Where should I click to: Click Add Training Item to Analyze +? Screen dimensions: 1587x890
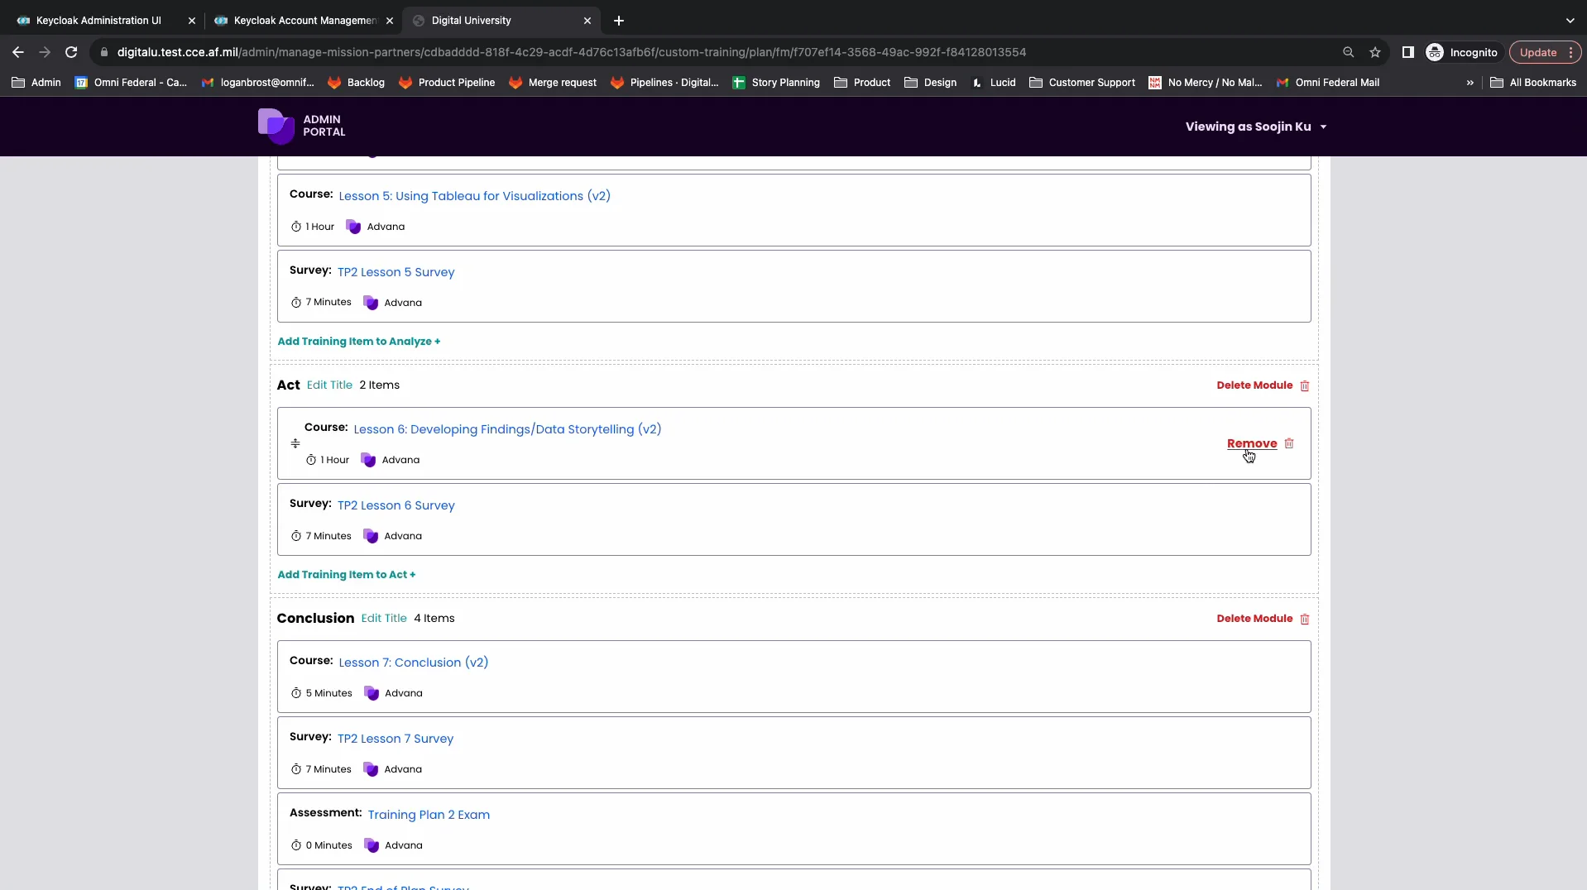point(358,341)
